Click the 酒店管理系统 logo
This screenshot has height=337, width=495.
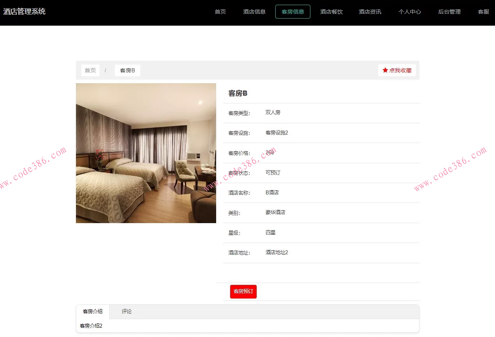24,12
